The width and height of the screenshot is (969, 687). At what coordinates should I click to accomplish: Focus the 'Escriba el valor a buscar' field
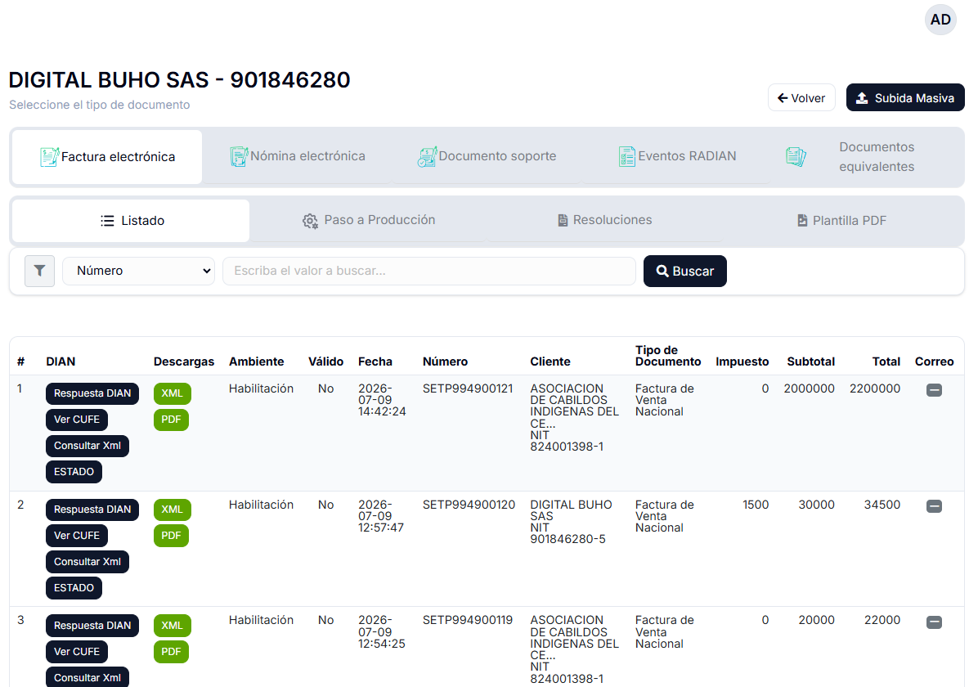pyautogui.click(x=428, y=271)
